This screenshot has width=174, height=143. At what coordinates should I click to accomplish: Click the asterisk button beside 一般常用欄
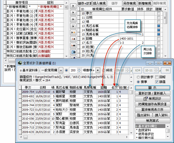(61, 70)
